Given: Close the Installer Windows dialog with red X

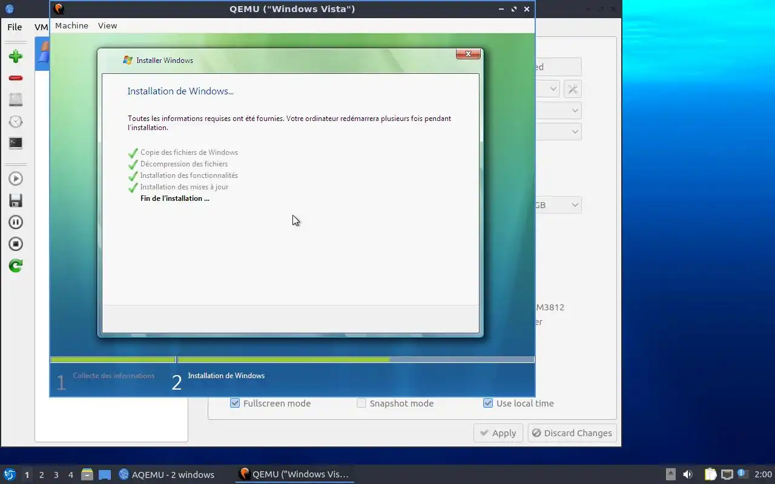Looking at the screenshot, I should click(468, 54).
